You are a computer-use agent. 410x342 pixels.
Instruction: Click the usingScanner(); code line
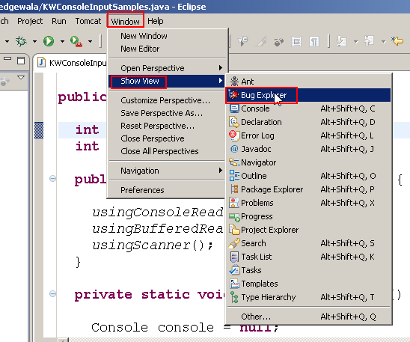[x=153, y=245]
